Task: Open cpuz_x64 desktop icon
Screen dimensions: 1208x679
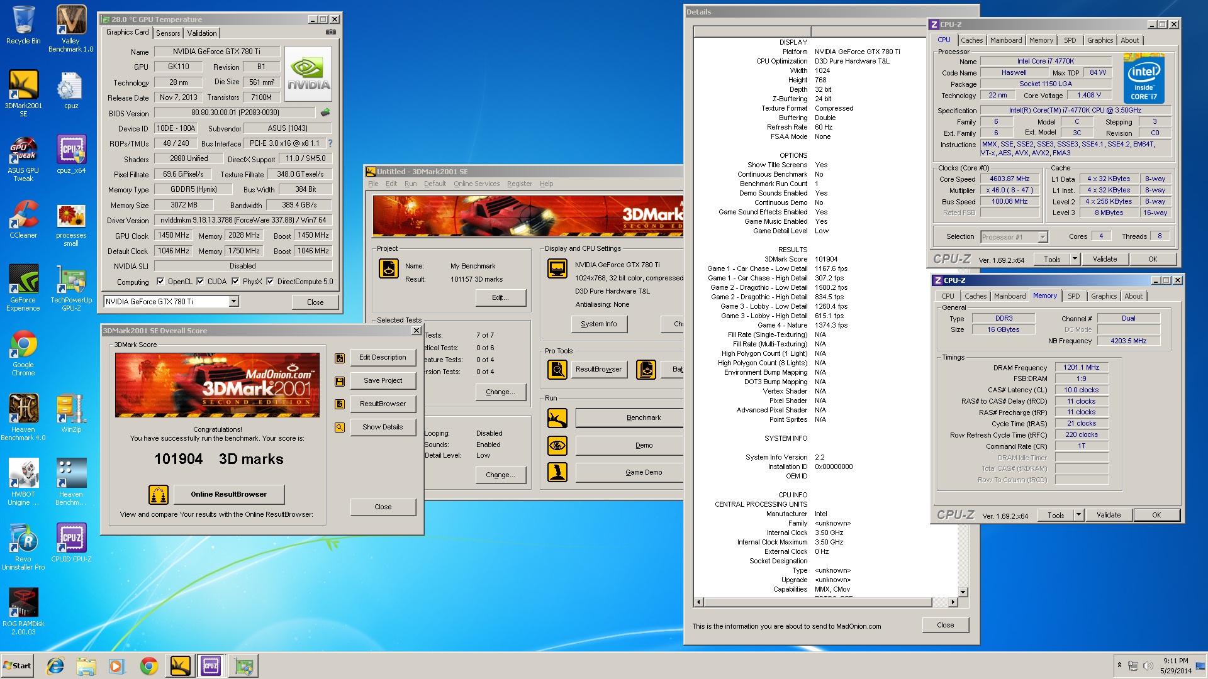Action: (x=71, y=155)
